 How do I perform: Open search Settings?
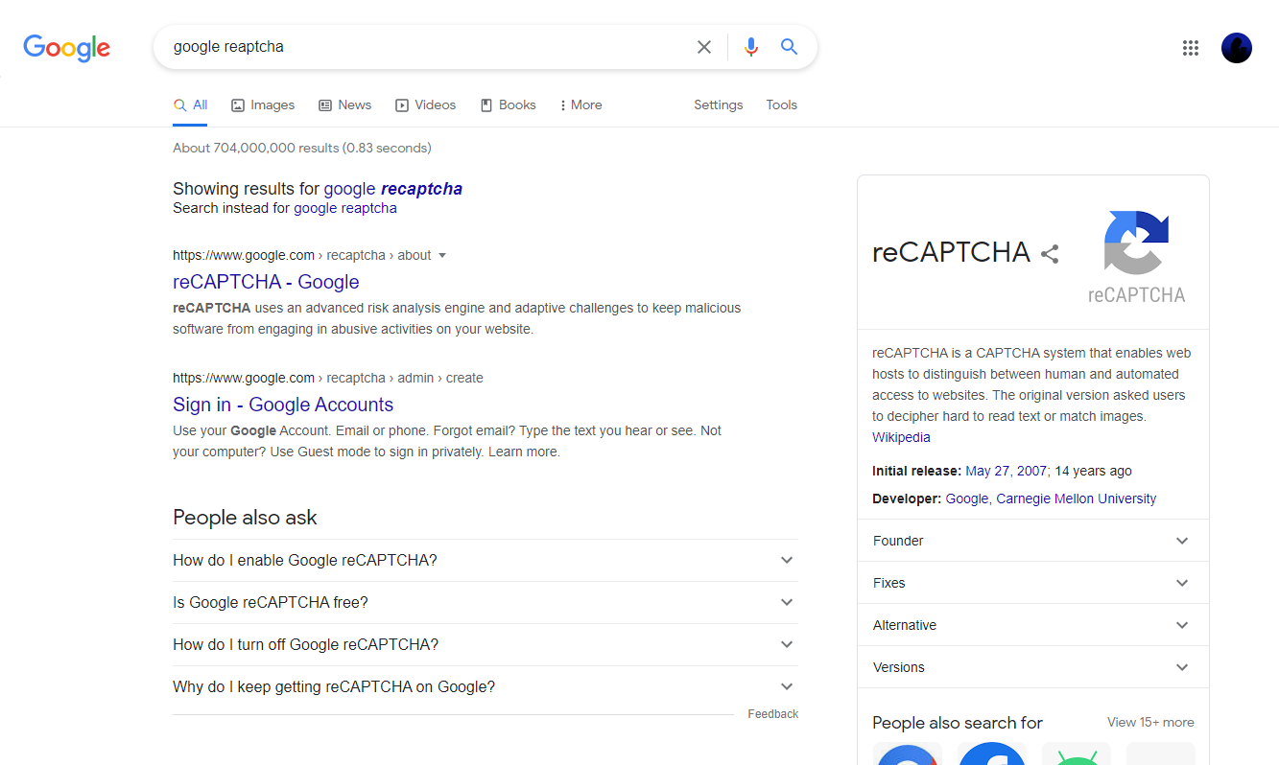(x=718, y=104)
